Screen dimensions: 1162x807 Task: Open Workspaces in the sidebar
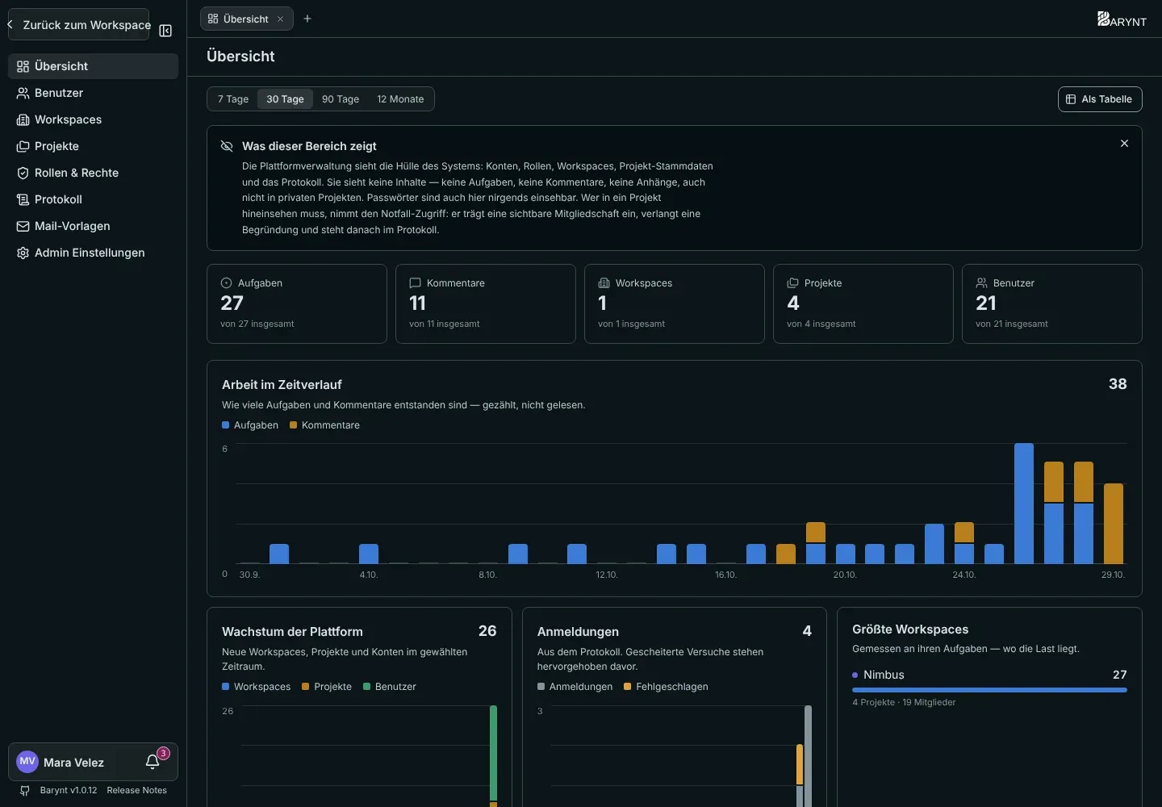pyautogui.click(x=93, y=119)
